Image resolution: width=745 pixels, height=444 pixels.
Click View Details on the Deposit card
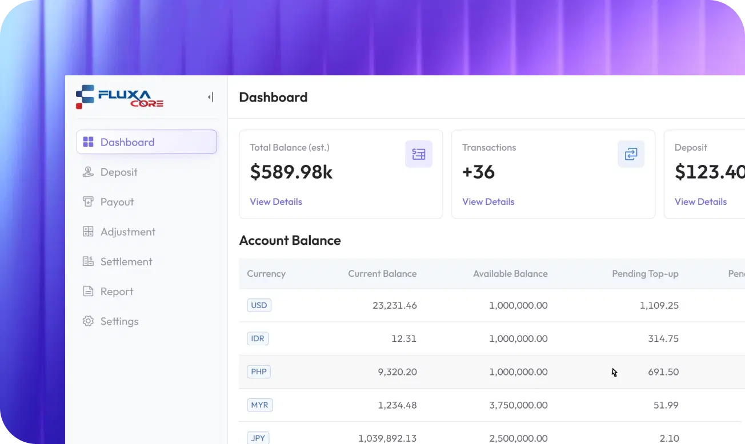[x=701, y=201]
